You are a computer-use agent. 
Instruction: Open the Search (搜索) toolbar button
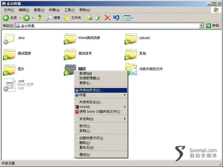pos(53,18)
